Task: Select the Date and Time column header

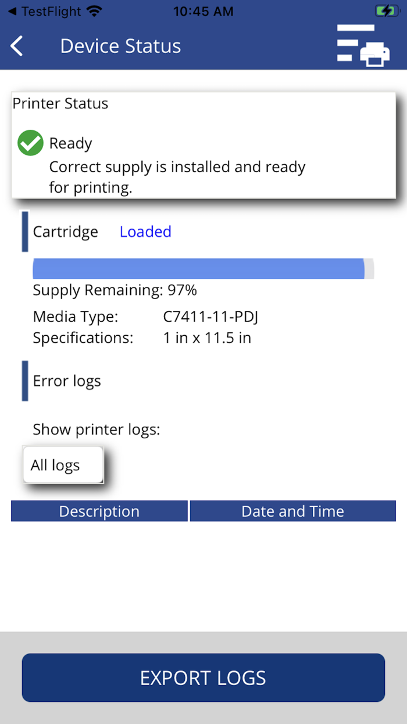Action: coord(292,510)
